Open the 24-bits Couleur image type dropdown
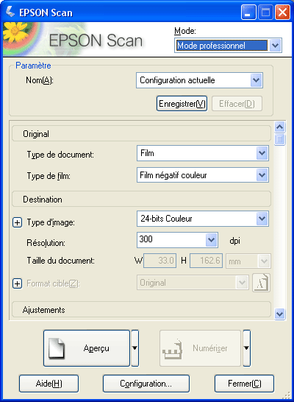The image size is (294, 402). (x=203, y=219)
